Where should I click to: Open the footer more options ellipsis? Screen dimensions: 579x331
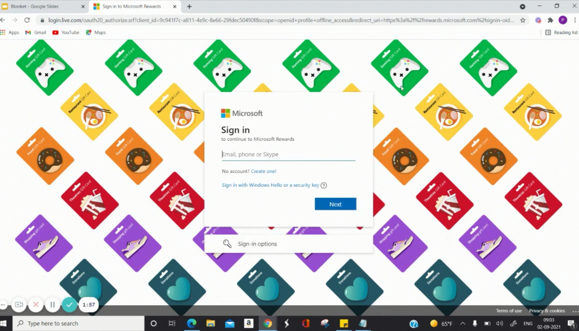[x=575, y=311]
